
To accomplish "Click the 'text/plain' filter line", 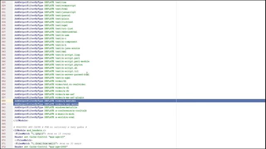I will 42,19.
